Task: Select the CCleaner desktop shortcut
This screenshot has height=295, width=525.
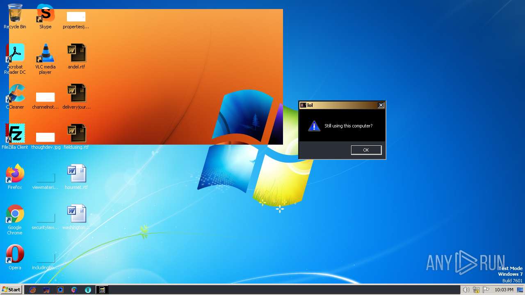Action: point(15,97)
